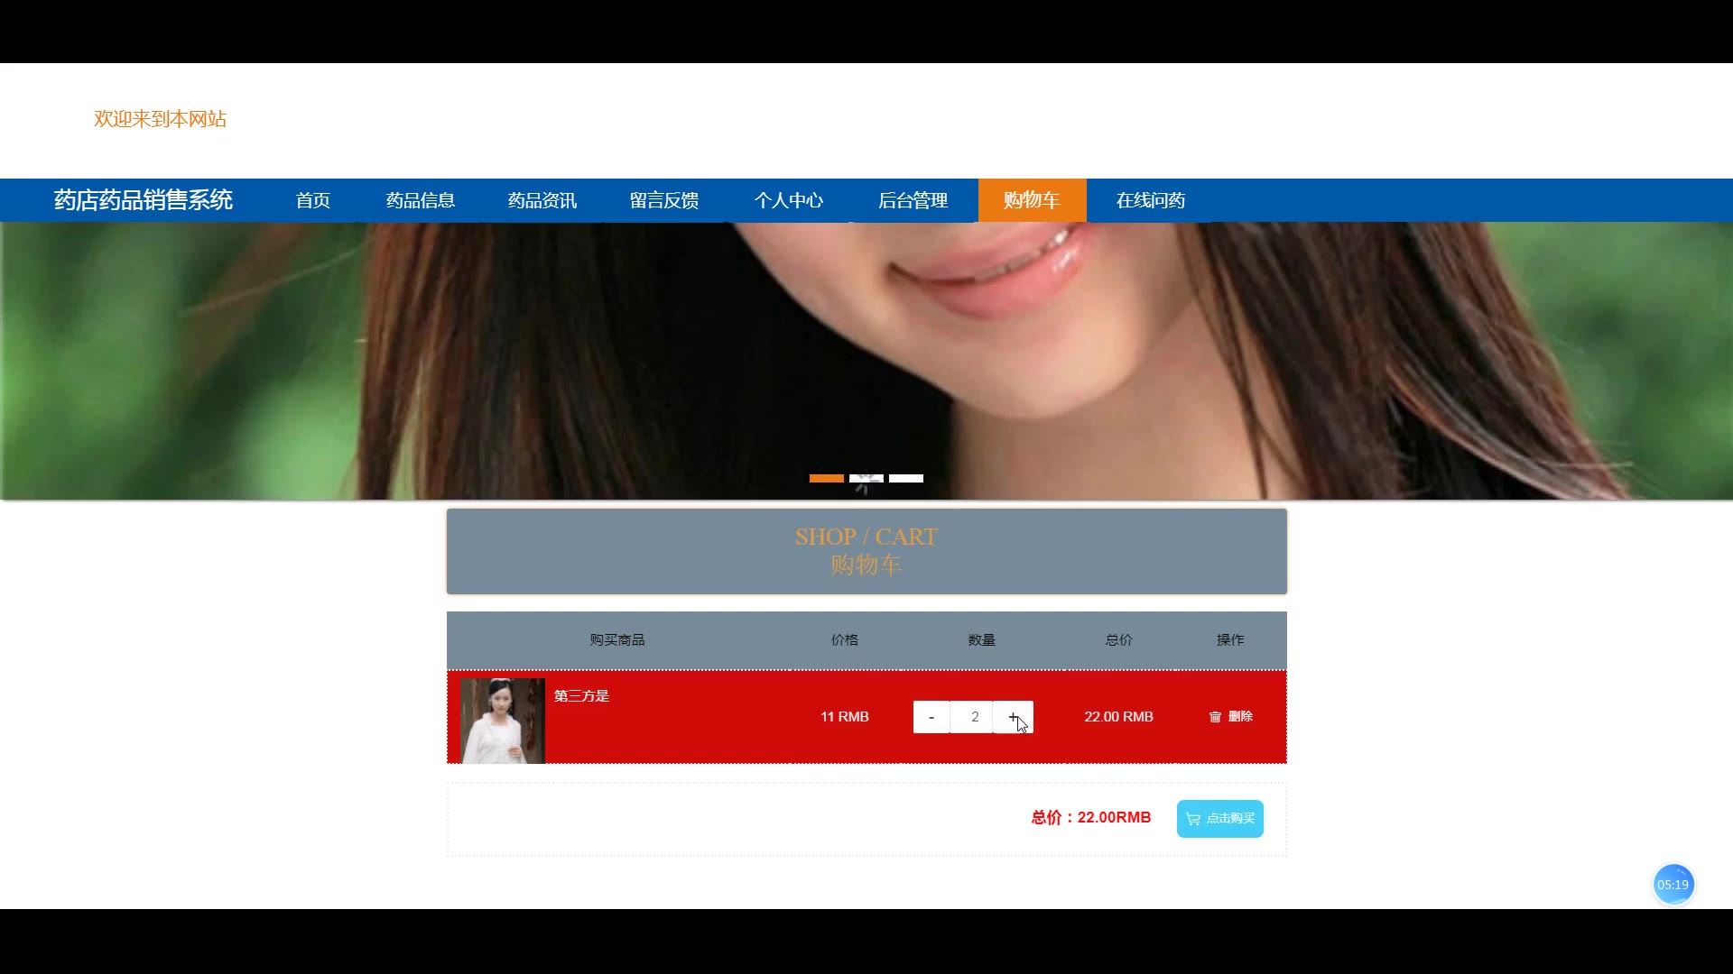Screen dimensions: 1733x974
Task: Click the blue 05:19 timer bubble
Action: (x=1673, y=885)
